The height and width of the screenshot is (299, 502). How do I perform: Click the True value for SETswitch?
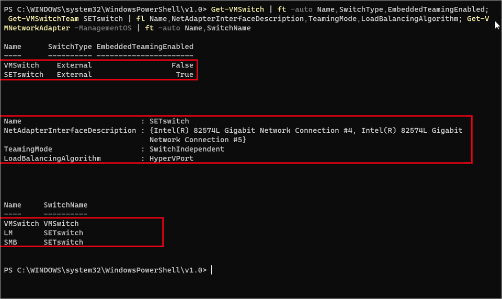185,75
